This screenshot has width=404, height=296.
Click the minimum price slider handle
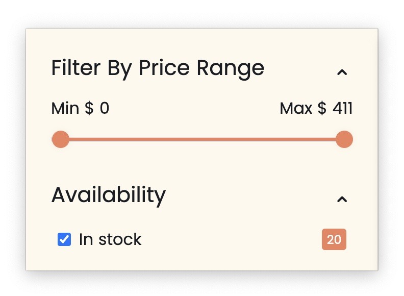[61, 139]
